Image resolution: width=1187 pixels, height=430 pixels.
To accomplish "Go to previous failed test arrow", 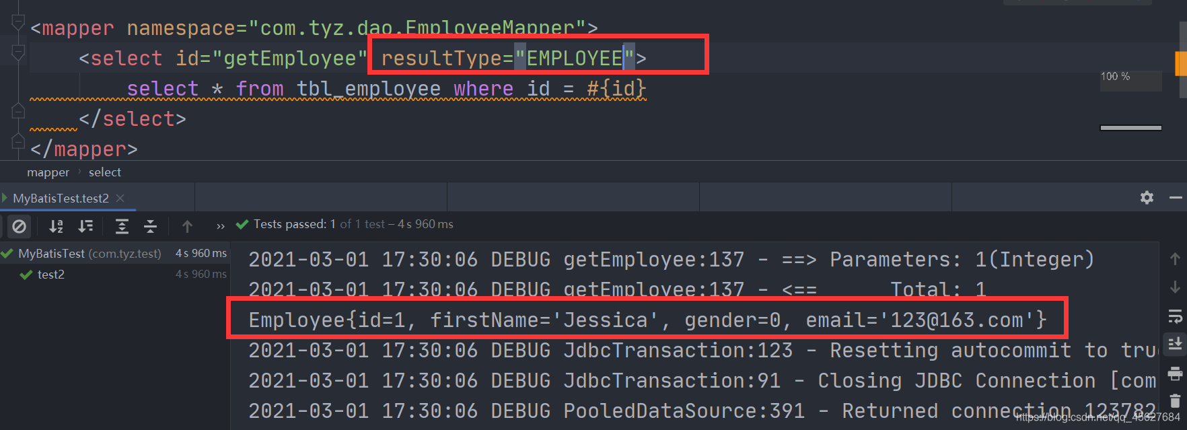I will (188, 227).
